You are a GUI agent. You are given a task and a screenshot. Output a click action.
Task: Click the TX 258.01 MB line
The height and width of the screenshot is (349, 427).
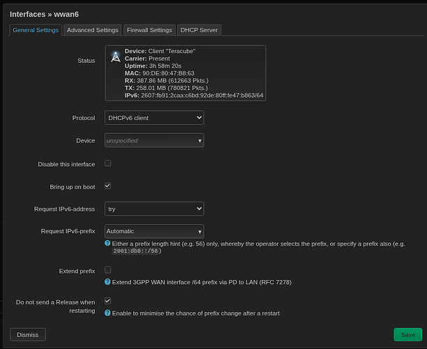(166, 88)
